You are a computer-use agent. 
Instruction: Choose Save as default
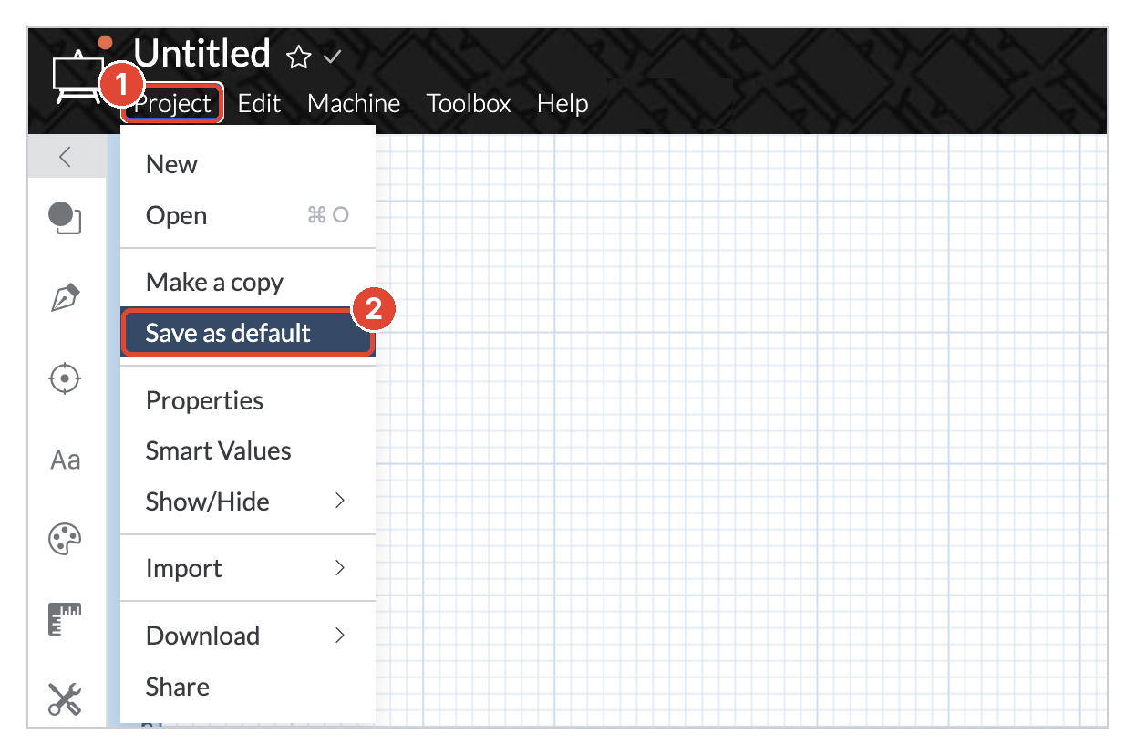click(248, 333)
